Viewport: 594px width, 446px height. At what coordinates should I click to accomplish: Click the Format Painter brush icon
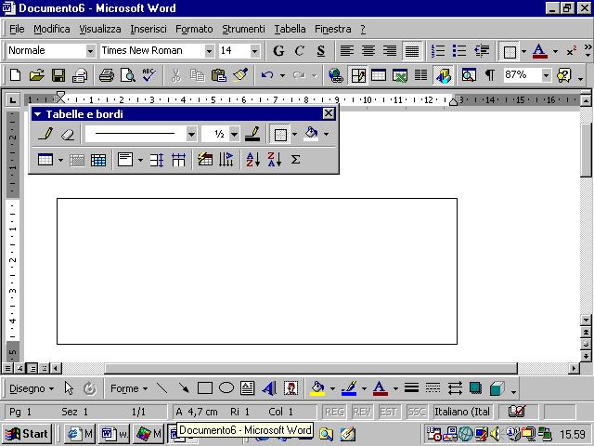tap(240, 75)
